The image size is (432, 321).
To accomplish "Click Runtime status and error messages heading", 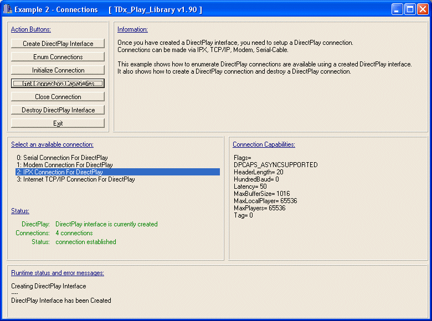I will (x=58, y=273).
